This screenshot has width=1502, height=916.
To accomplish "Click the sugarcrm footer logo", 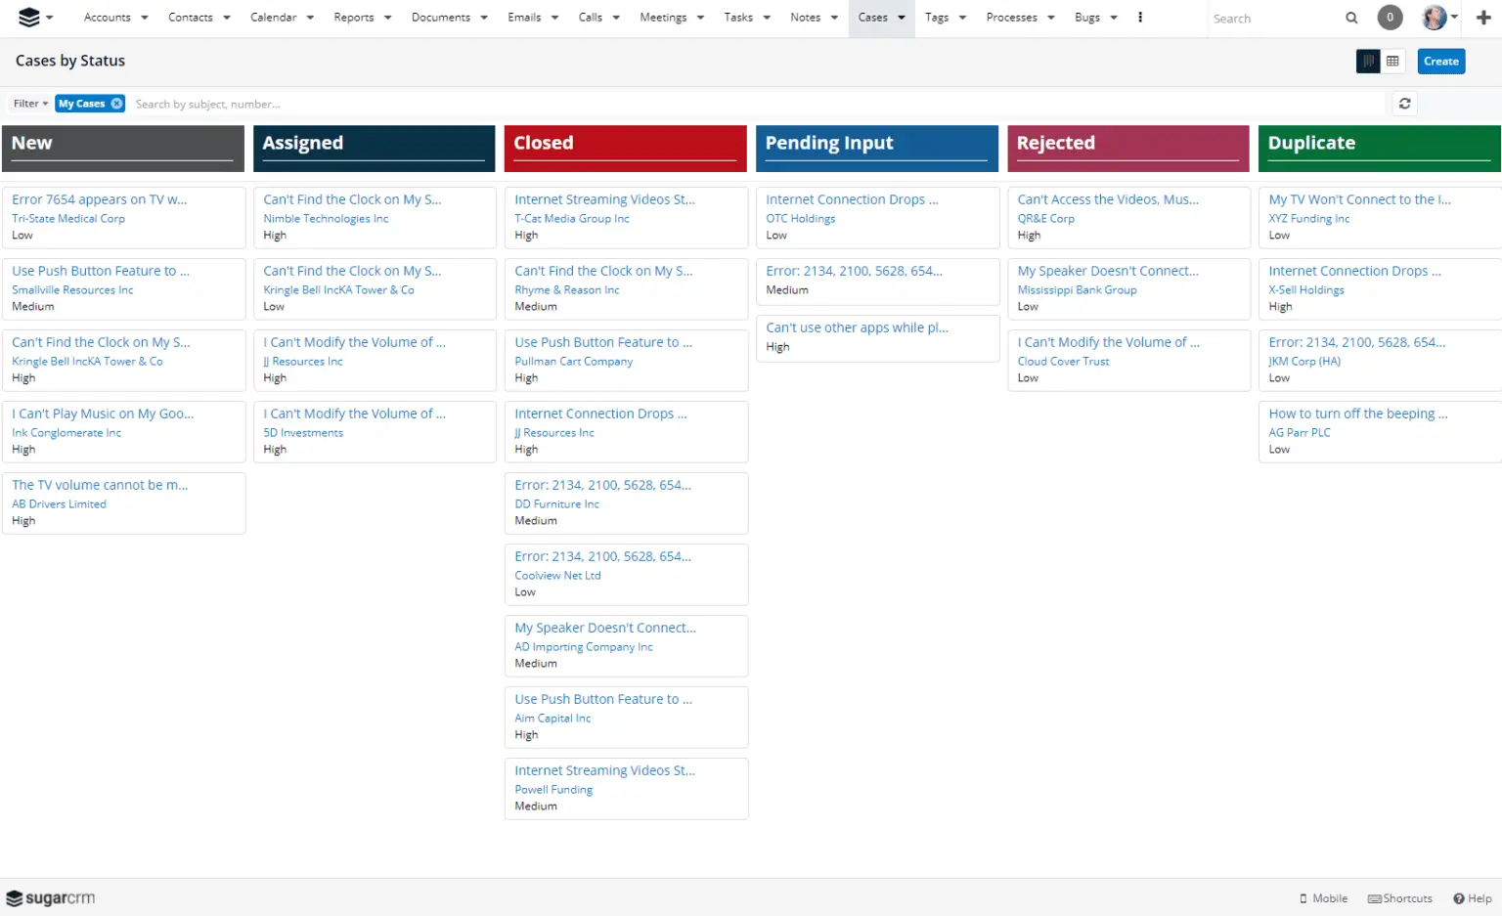I will tap(51, 898).
